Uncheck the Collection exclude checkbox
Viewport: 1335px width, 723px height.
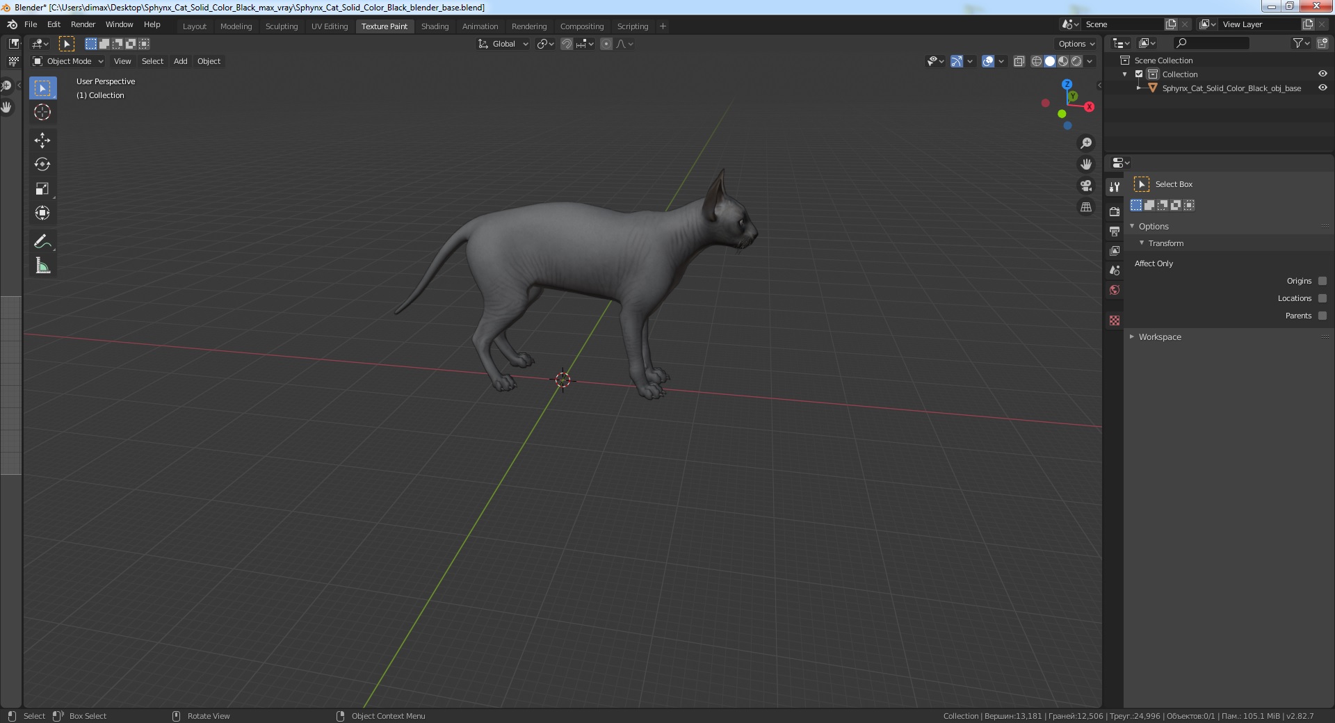(1139, 74)
